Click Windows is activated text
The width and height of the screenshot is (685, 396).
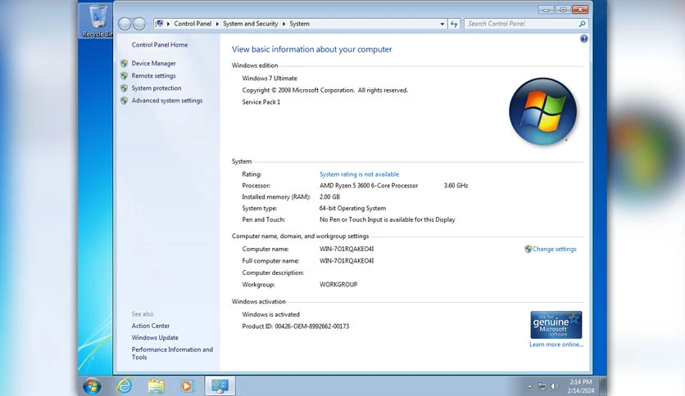tap(271, 314)
